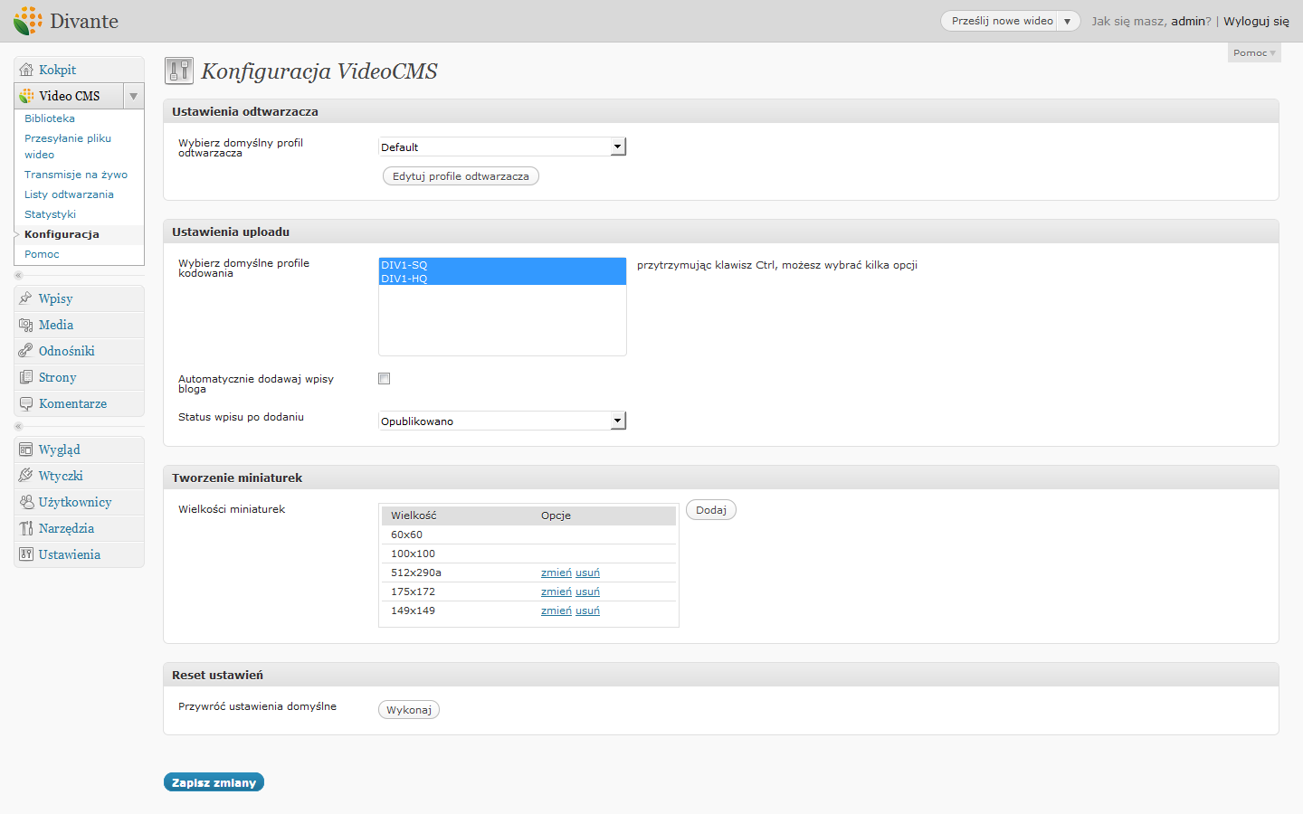Click the Wygląd appearance icon
The height and width of the screenshot is (814, 1303).
click(x=26, y=450)
